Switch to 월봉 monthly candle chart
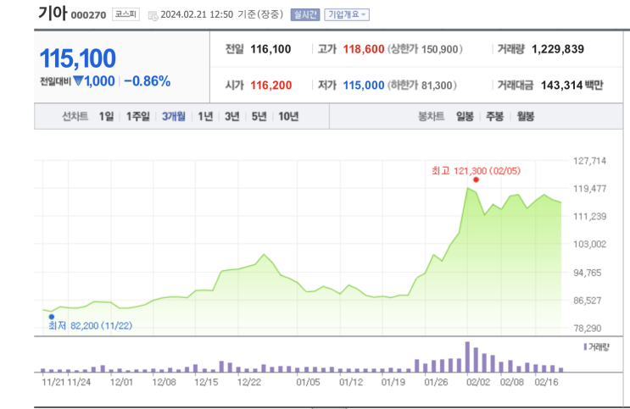Viewport: 630px width, 409px height. pyautogui.click(x=526, y=116)
